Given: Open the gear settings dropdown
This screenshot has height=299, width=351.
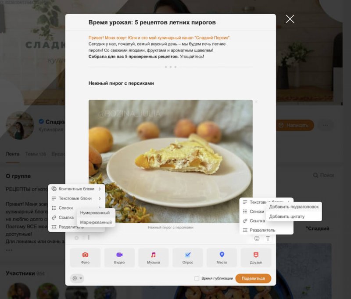Looking at the screenshot, I should pos(77,278).
